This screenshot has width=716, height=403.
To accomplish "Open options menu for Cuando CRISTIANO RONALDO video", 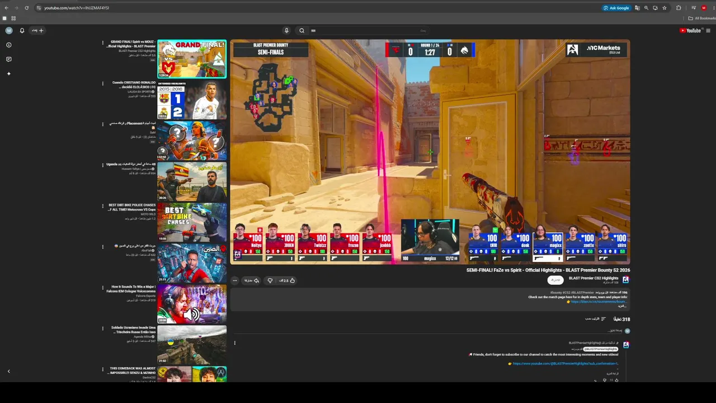I will click(x=102, y=83).
